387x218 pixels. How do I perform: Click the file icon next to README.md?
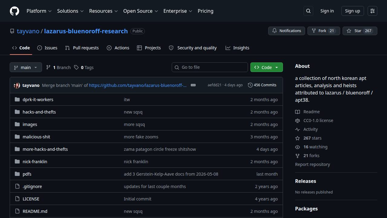point(17,211)
